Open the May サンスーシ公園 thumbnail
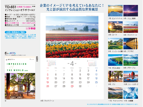Screen dimensions: 143x107 tap(115, 43)
